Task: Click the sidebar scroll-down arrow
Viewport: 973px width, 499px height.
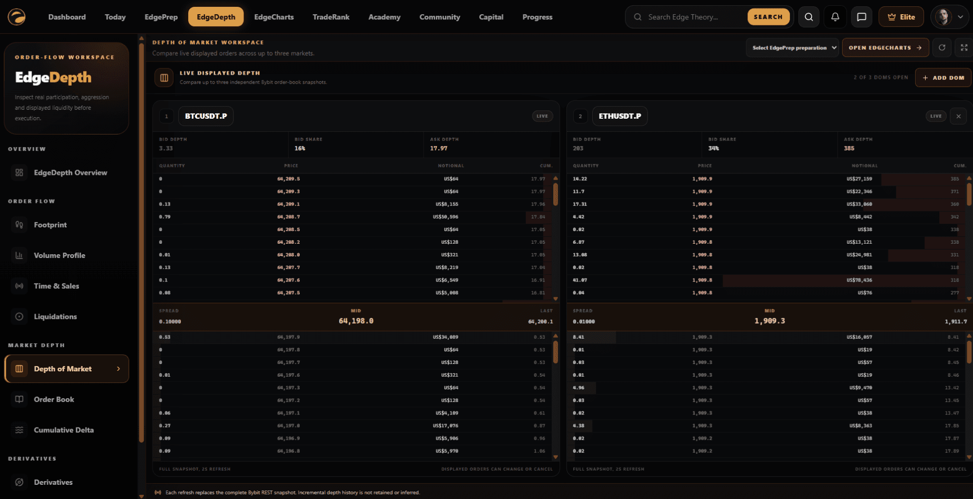Action: point(141,495)
